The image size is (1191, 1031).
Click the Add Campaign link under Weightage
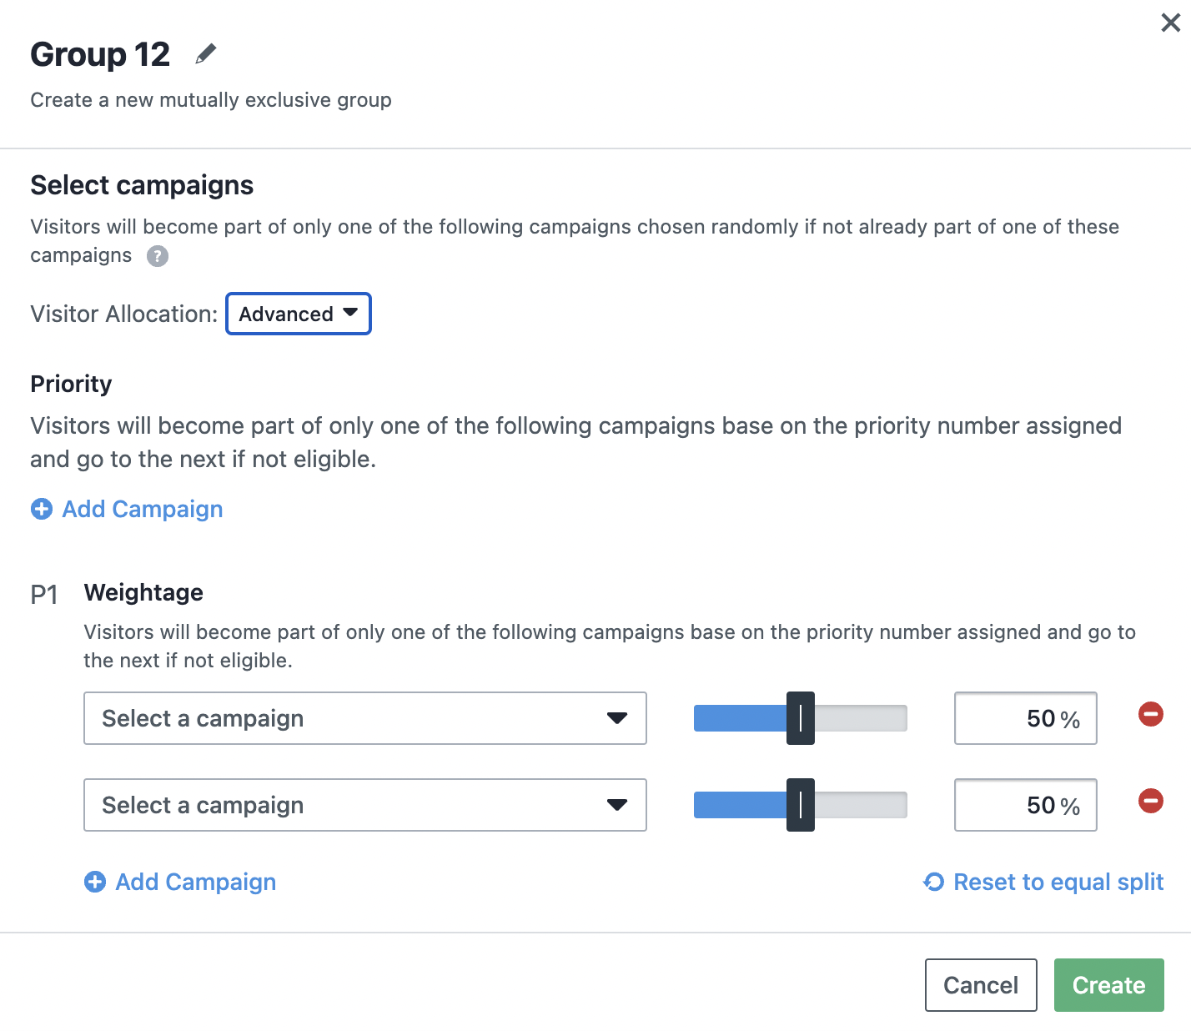tap(196, 882)
